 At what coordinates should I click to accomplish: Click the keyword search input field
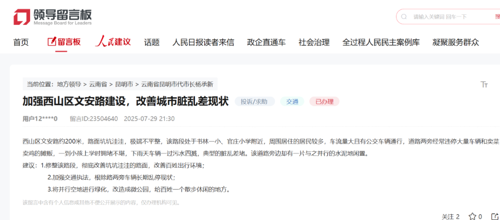tap(449, 17)
